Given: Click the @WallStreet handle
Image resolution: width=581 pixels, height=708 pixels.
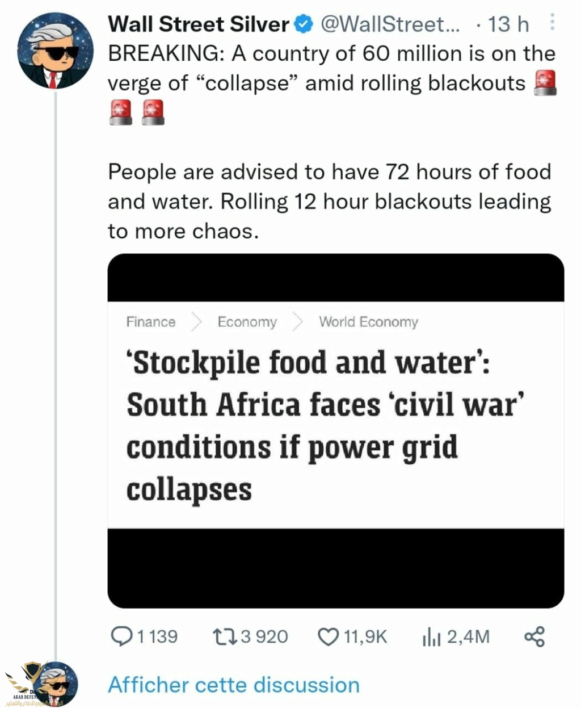Looking at the screenshot, I should [x=390, y=24].
